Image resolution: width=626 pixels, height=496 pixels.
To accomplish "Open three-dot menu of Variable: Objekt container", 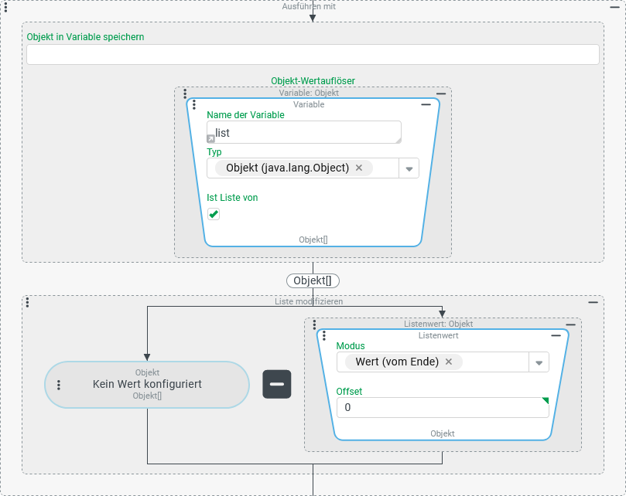I will (x=186, y=93).
